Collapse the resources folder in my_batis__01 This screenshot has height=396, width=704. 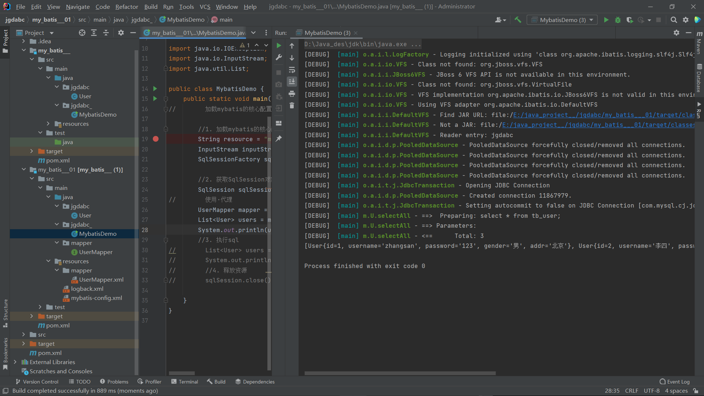click(x=48, y=261)
